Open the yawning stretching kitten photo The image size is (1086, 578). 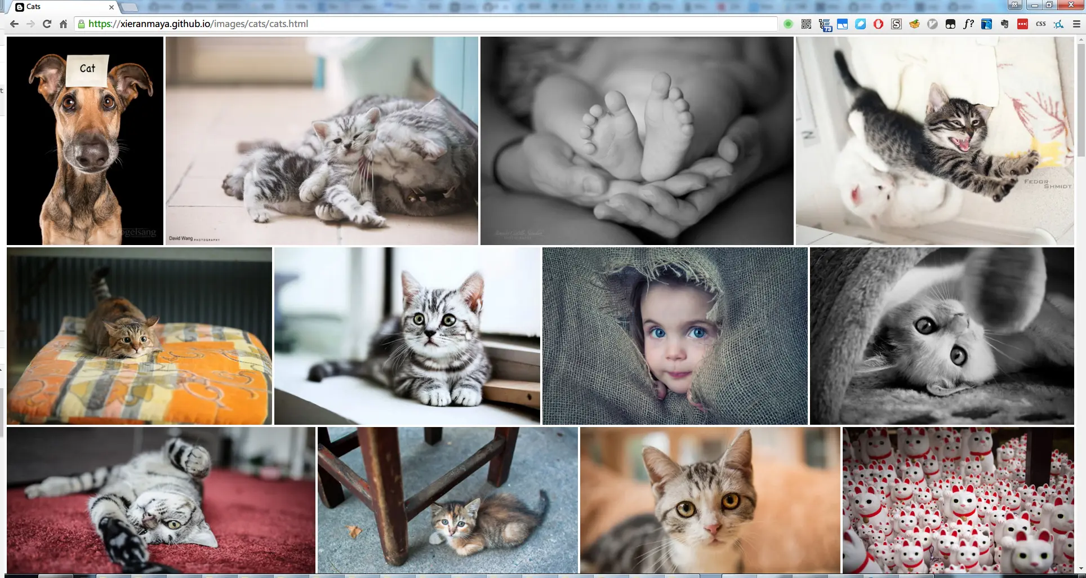pos(935,141)
